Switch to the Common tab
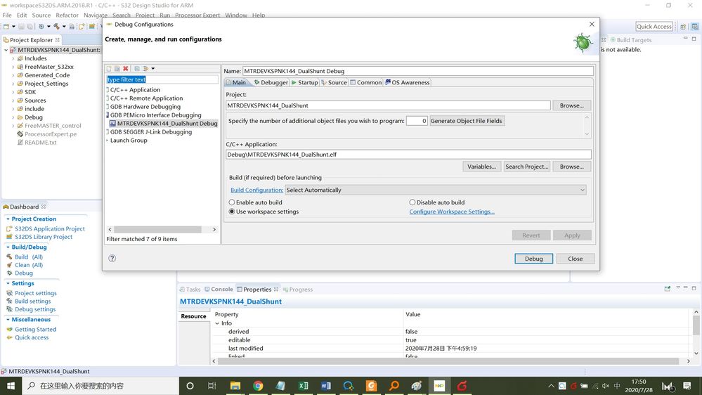The height and width of the screenshot is (395, 702). point(366,82)
